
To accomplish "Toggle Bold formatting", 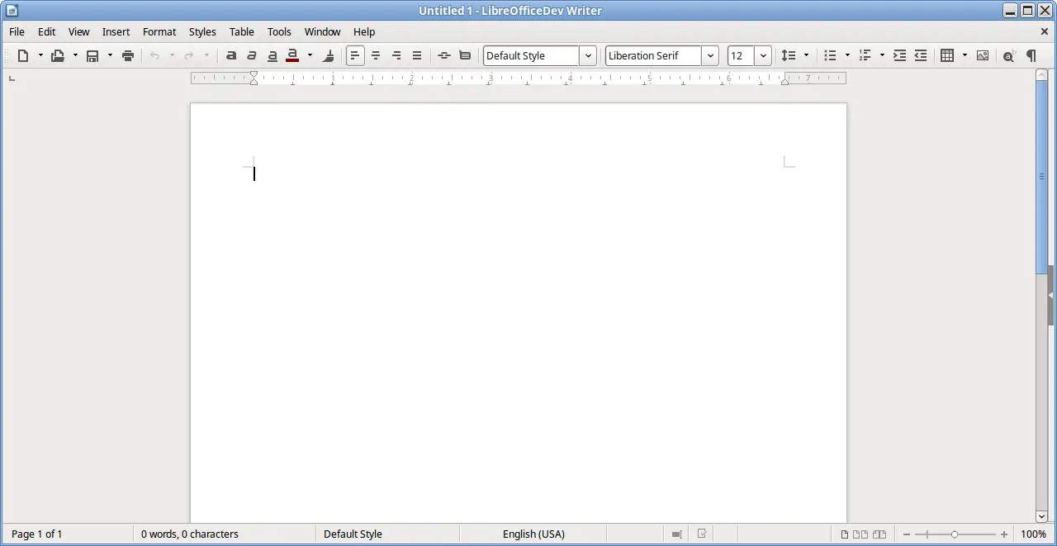I will click(x=231, y=55).
